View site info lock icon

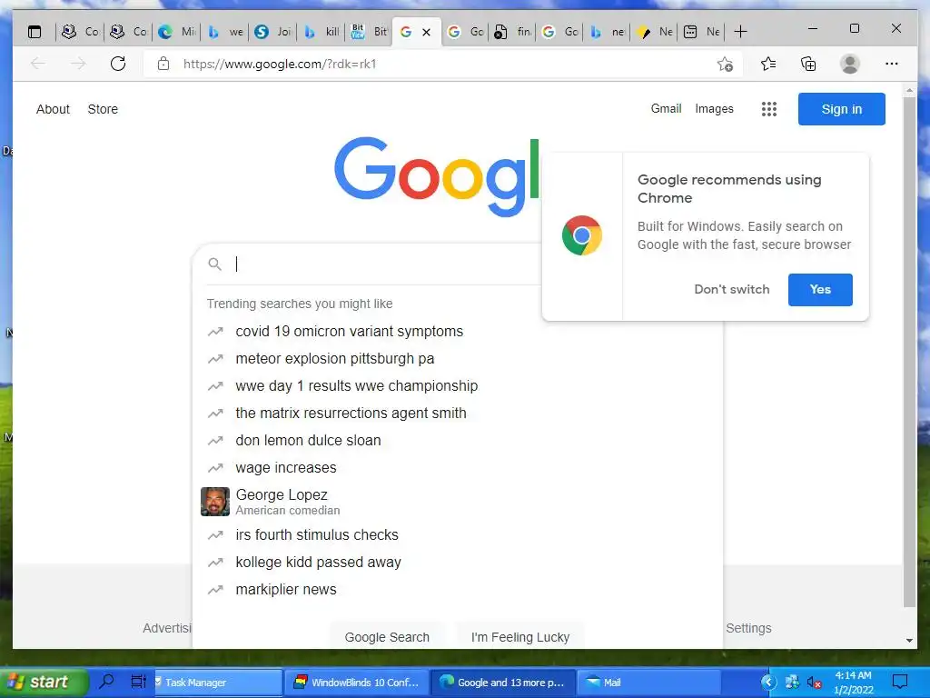[x=163, y=64]
